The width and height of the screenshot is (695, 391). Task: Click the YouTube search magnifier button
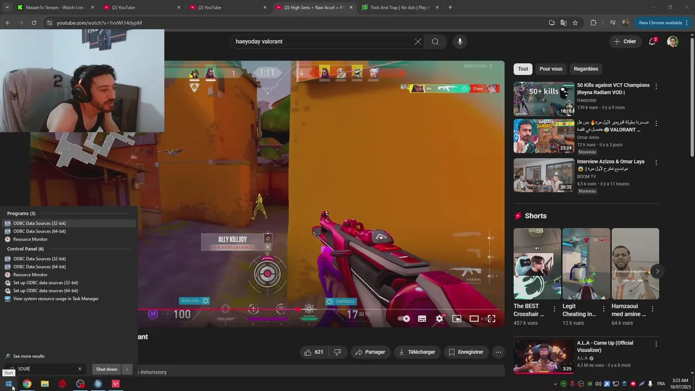point(435,41)
